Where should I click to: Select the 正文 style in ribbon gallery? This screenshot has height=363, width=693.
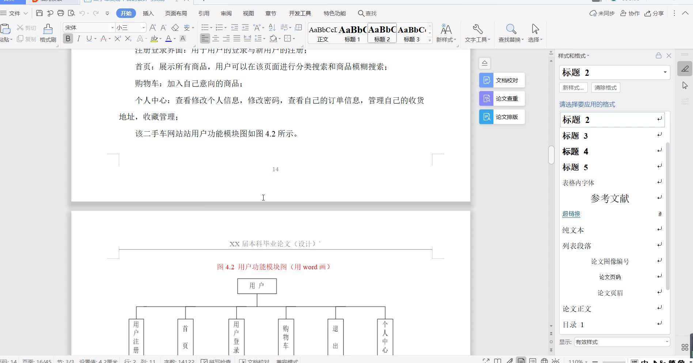(323, 33)
